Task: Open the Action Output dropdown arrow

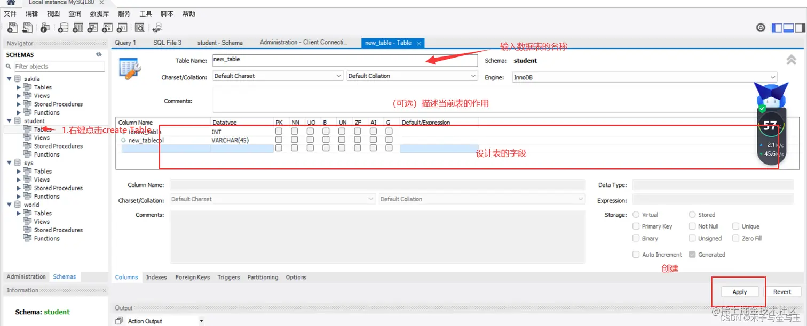Action: (x=201, y=321)
